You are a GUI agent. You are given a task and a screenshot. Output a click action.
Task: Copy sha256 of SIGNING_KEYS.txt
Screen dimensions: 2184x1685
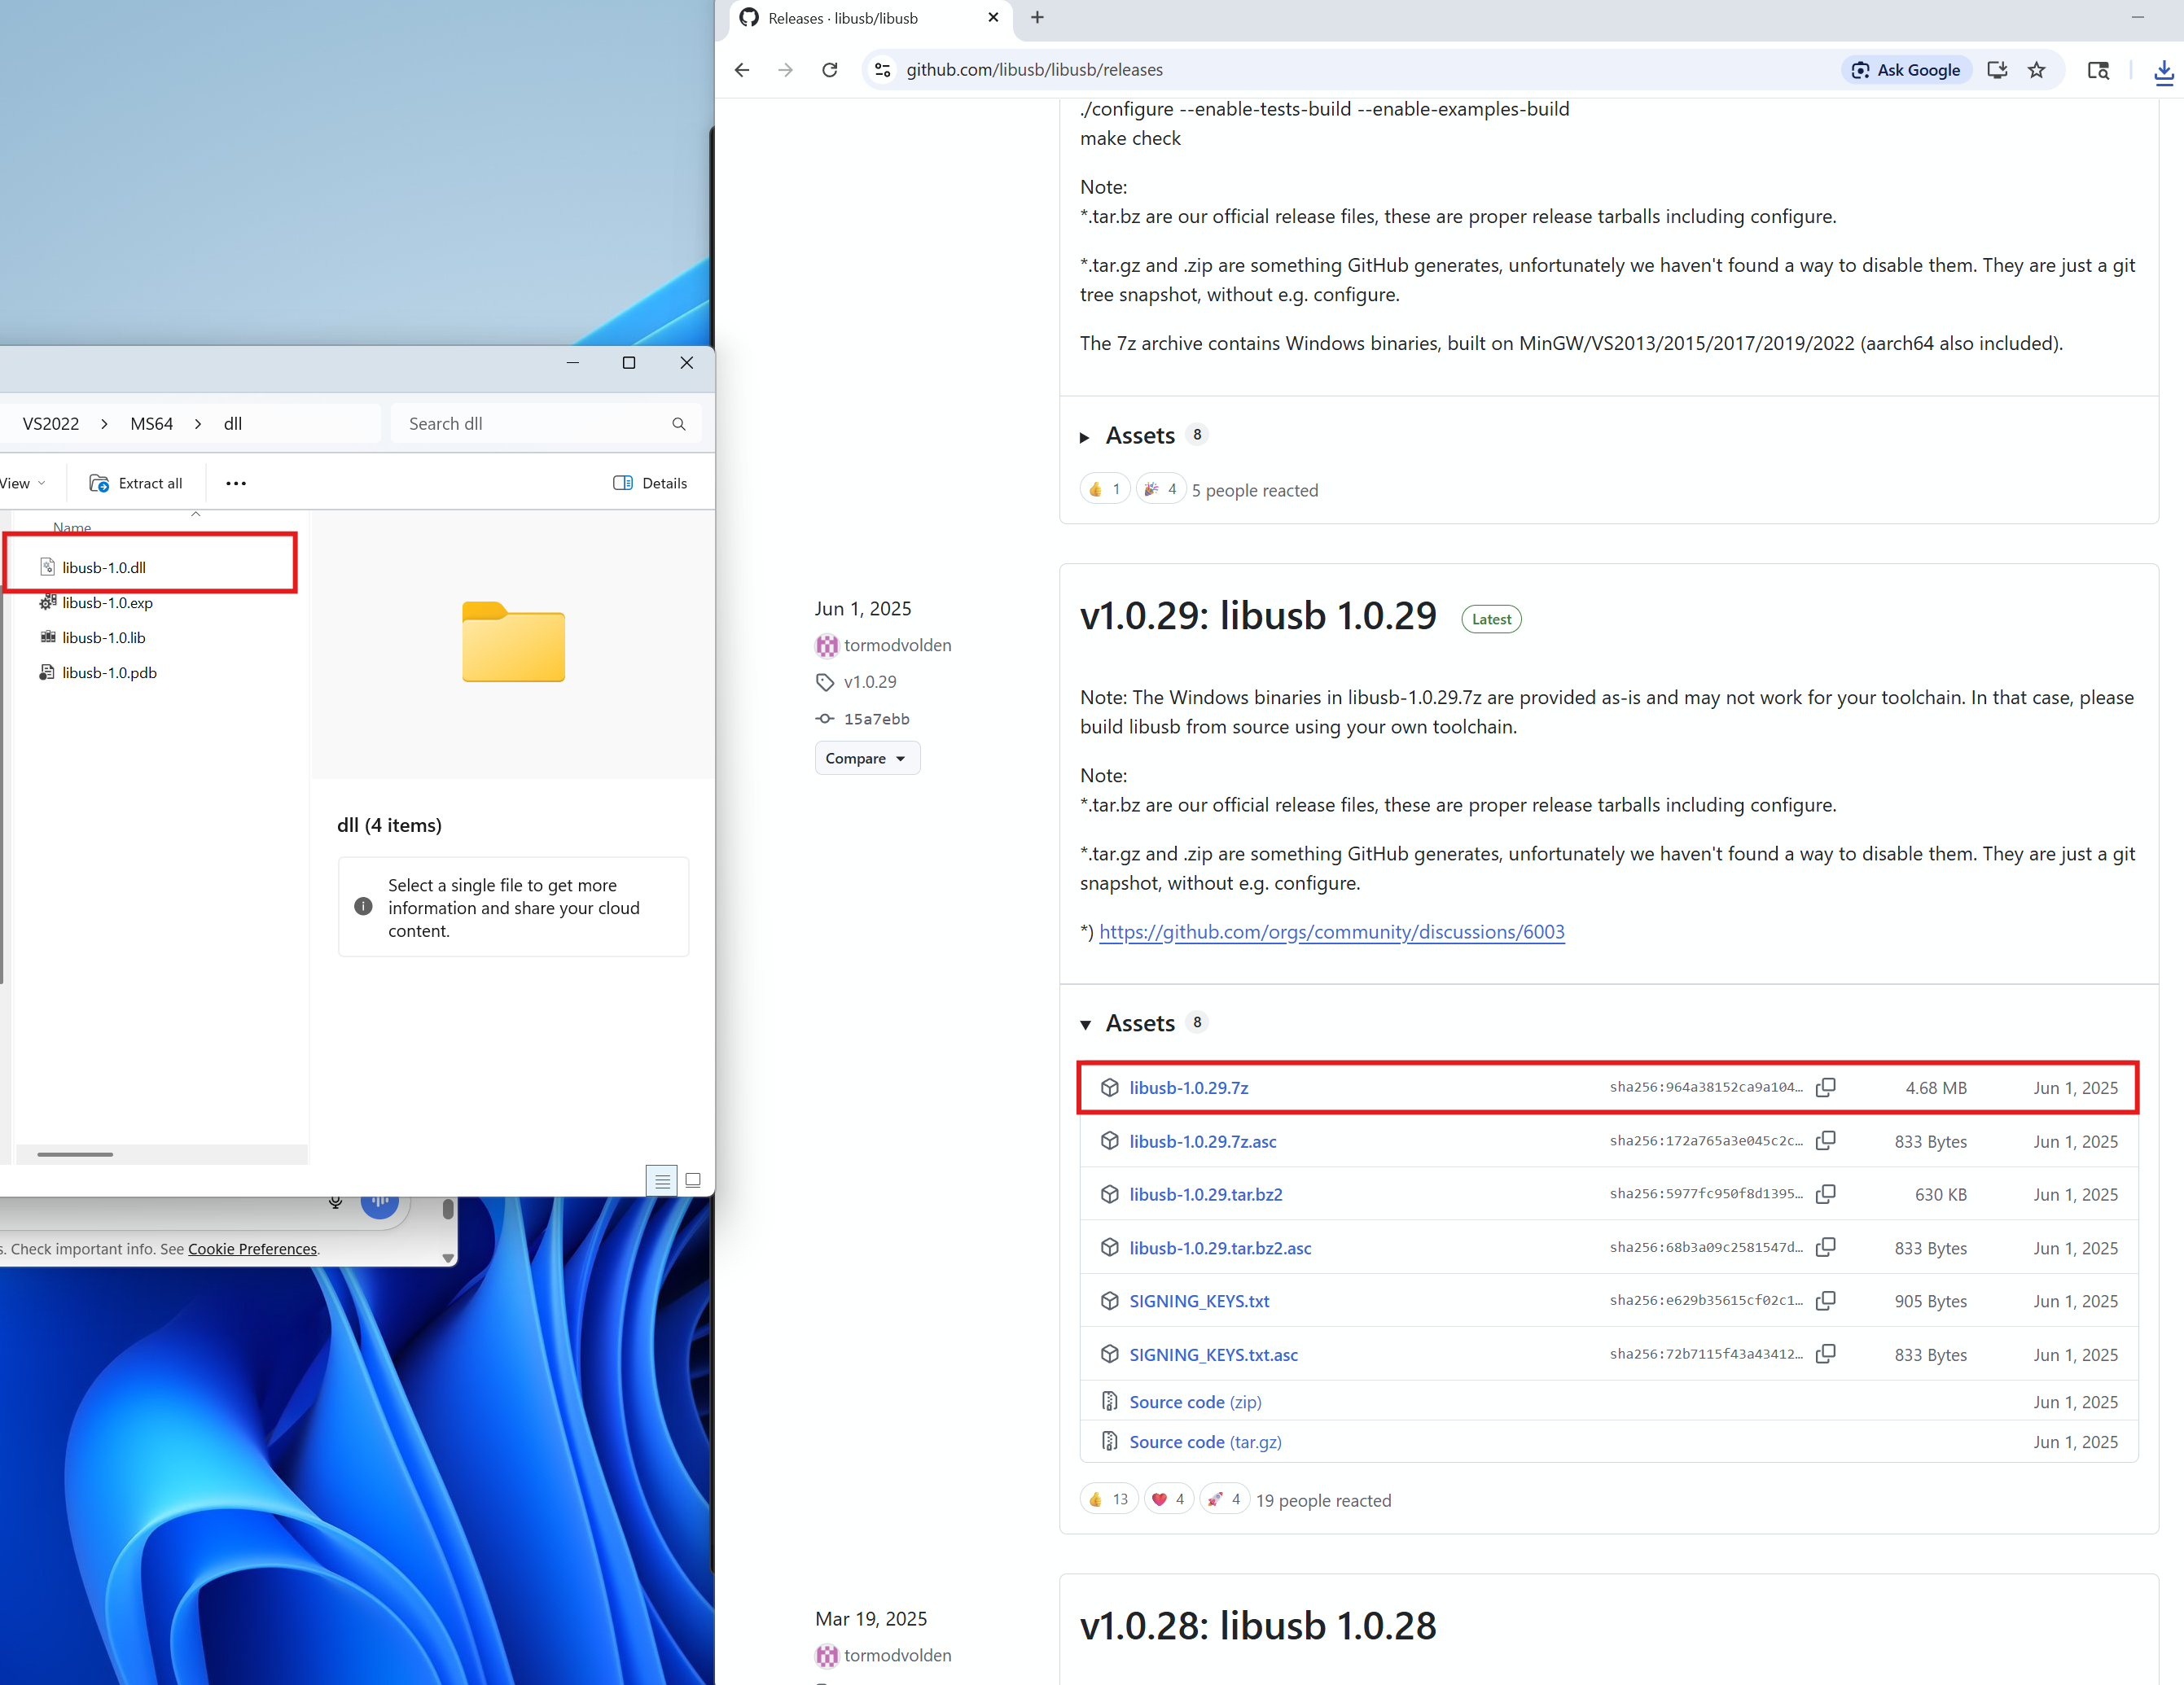click(x=1825, y=1300)
